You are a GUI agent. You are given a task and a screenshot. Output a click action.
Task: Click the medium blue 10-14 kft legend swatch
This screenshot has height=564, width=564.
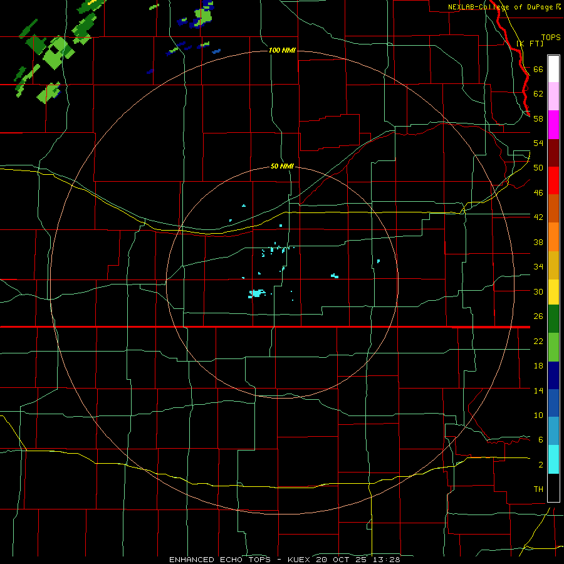(553, 403)
